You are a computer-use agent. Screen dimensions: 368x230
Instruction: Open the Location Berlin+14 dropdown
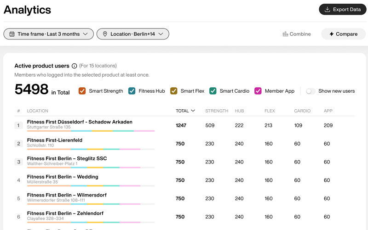[x=133, y=34]
